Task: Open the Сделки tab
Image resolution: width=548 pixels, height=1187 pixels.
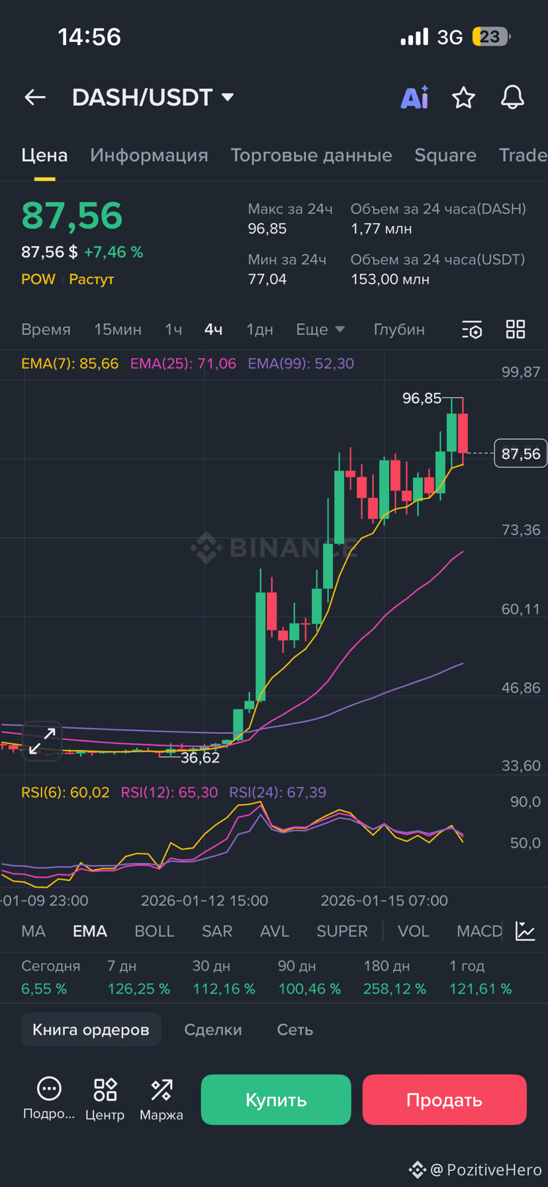Action: (x=213, y=1029)
